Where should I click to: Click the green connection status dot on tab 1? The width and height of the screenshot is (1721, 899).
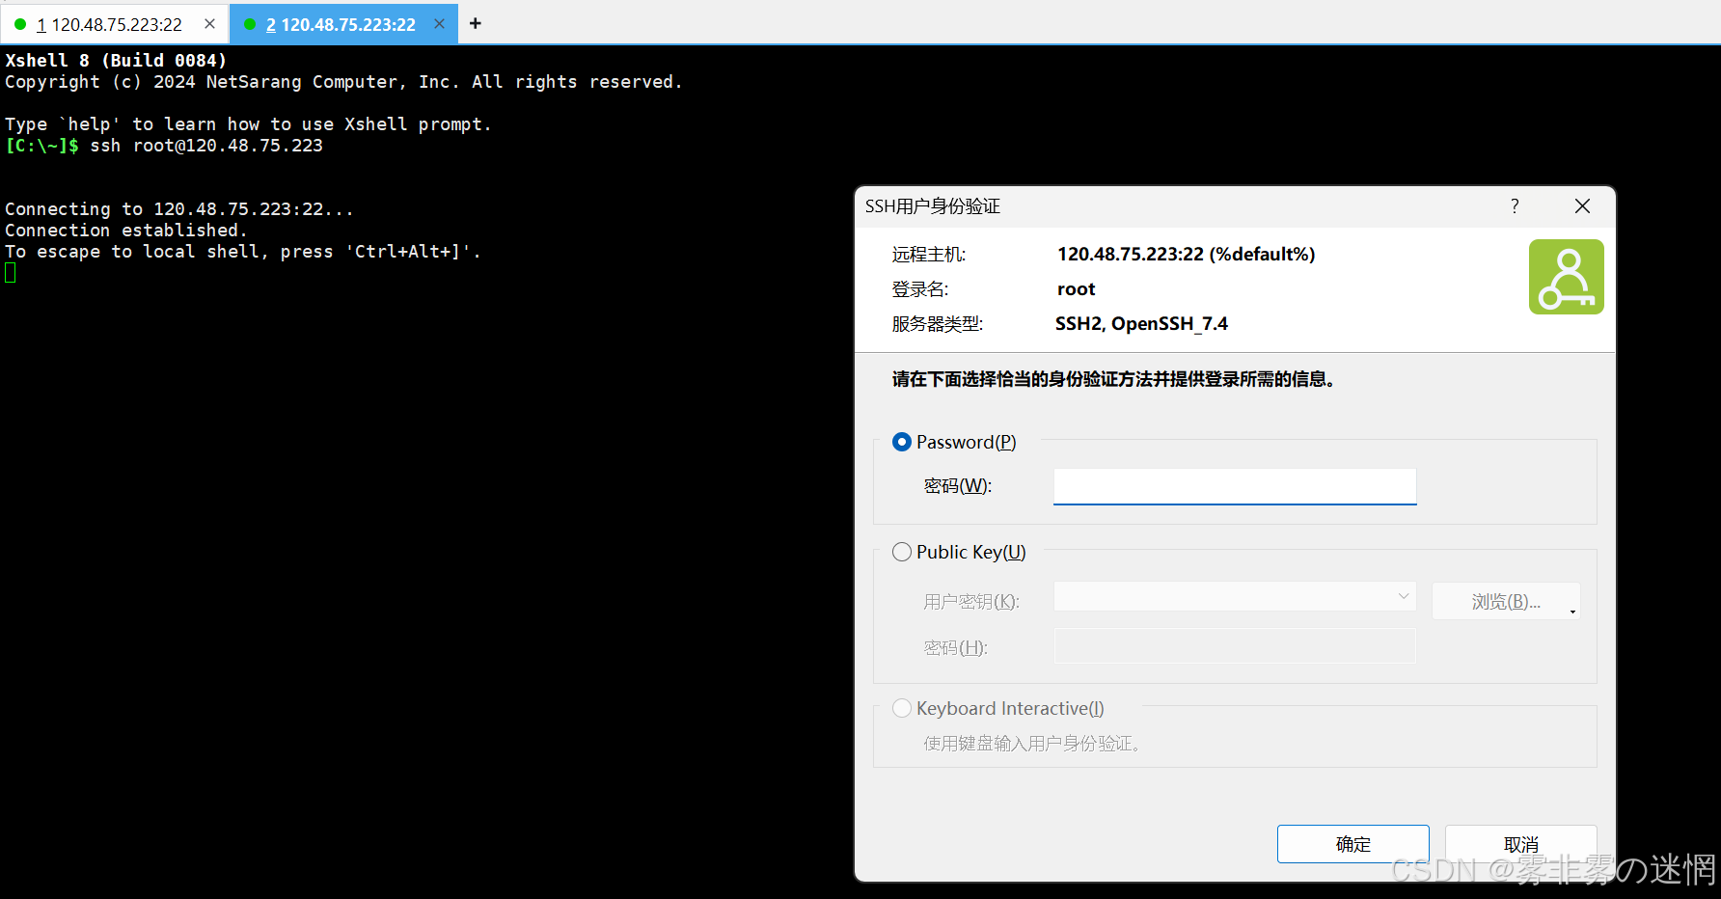(20, 24)
